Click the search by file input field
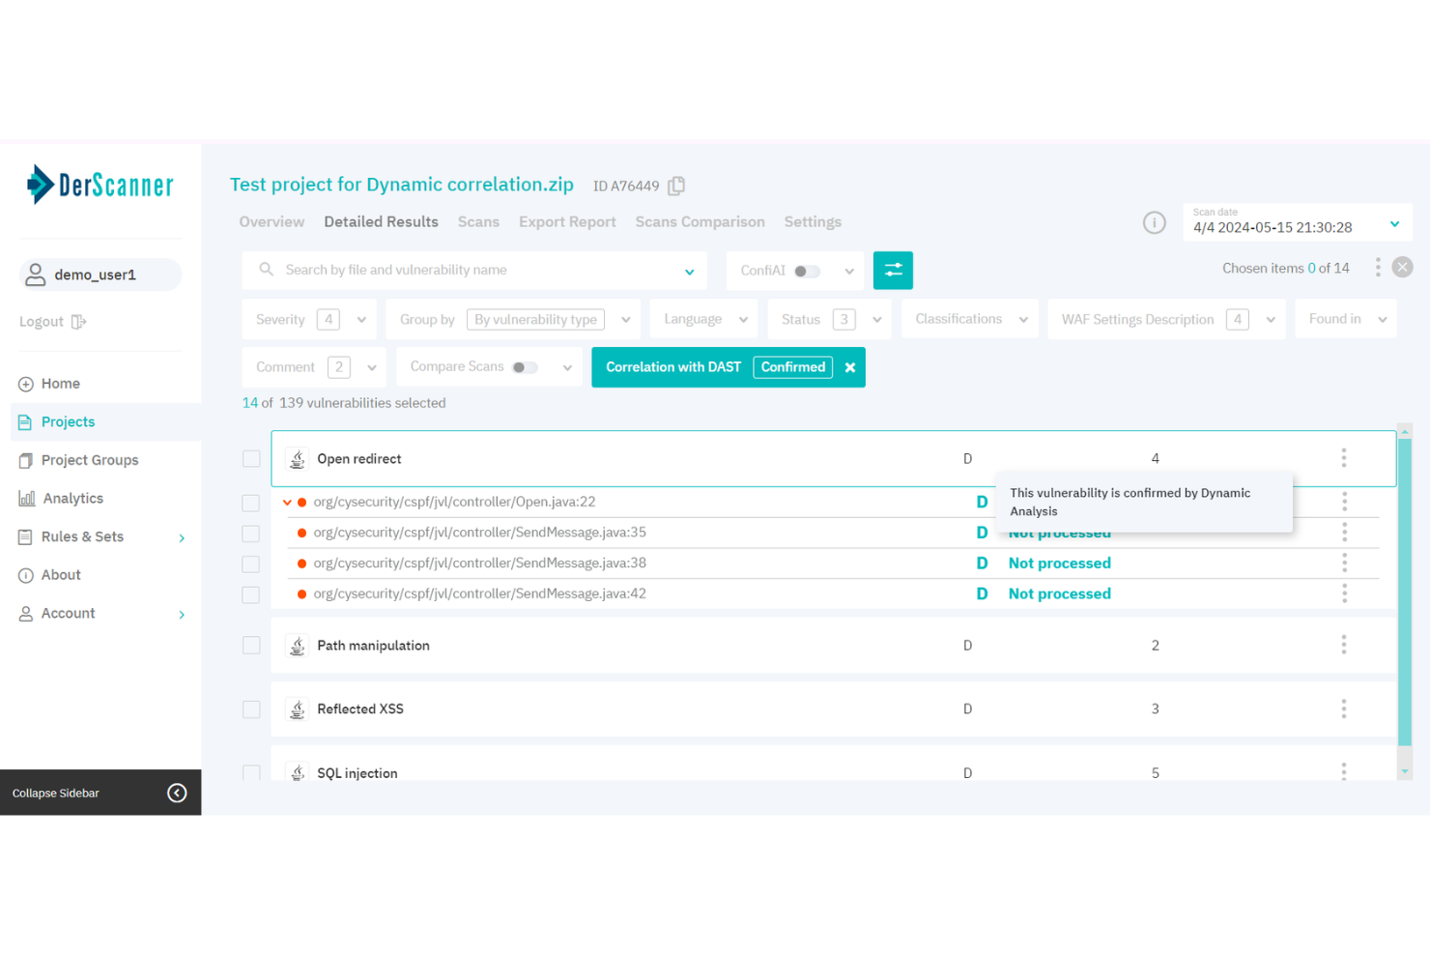 (x=435, y=270)
